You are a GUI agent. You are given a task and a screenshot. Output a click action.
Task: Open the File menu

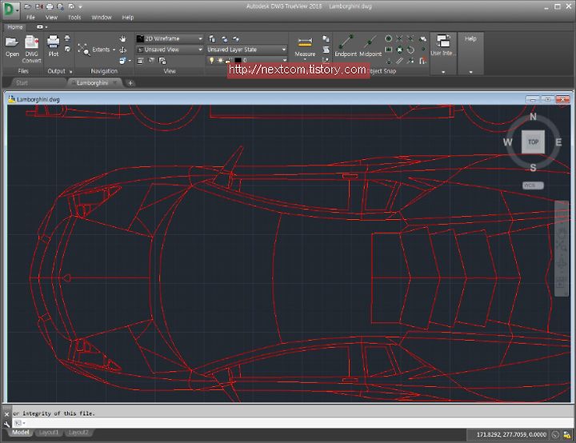(30, 18)
